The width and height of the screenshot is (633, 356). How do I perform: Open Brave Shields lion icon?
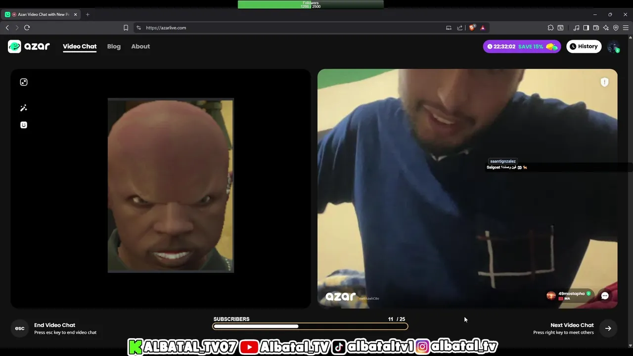point(472,28)
